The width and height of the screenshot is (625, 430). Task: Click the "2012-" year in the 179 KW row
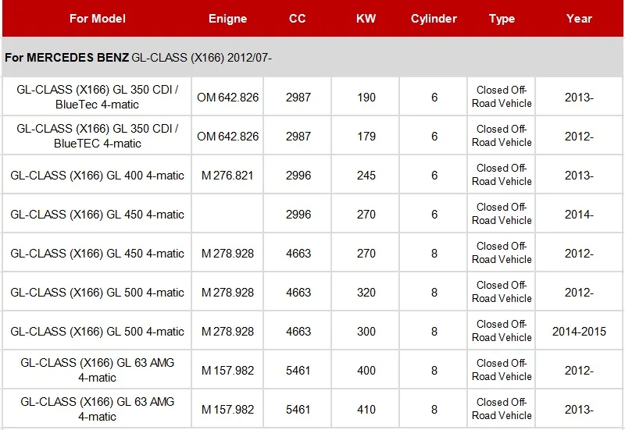click(x=579, y=136)
